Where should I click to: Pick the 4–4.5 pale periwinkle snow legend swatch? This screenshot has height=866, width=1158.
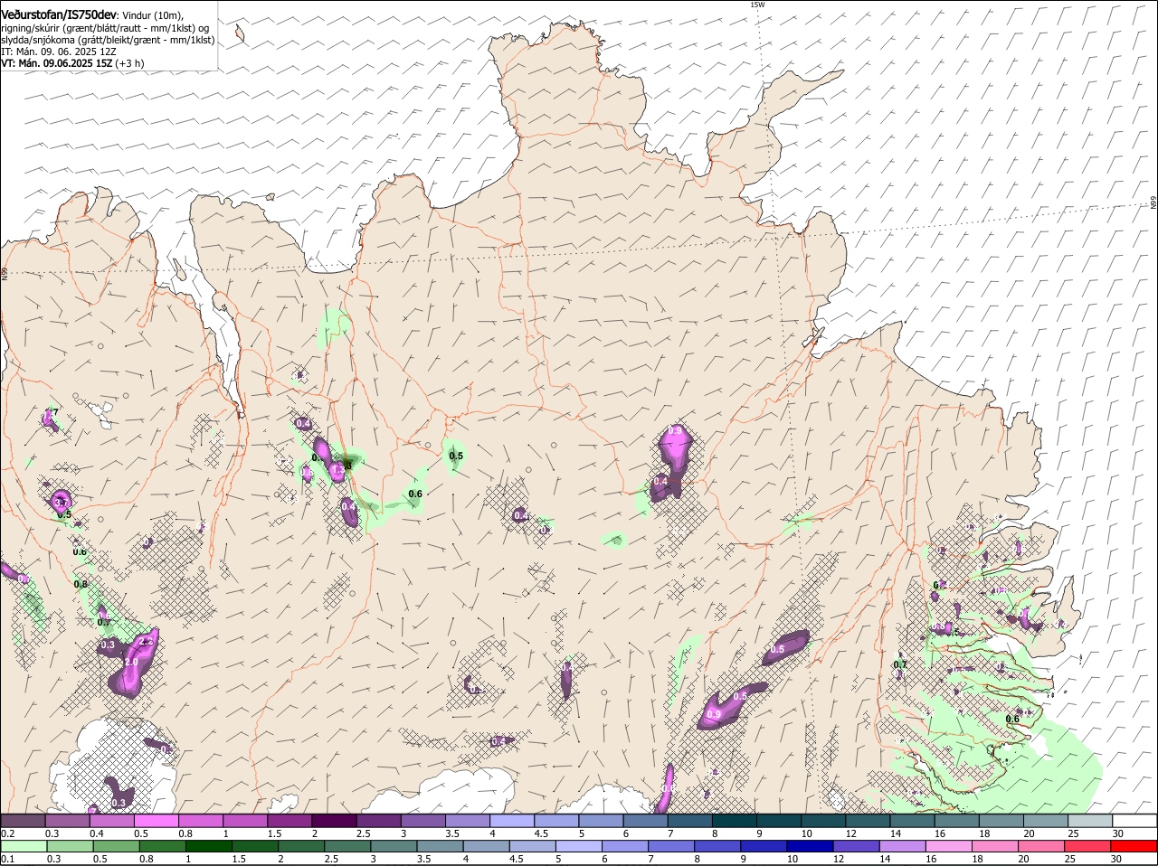[512, 821]
